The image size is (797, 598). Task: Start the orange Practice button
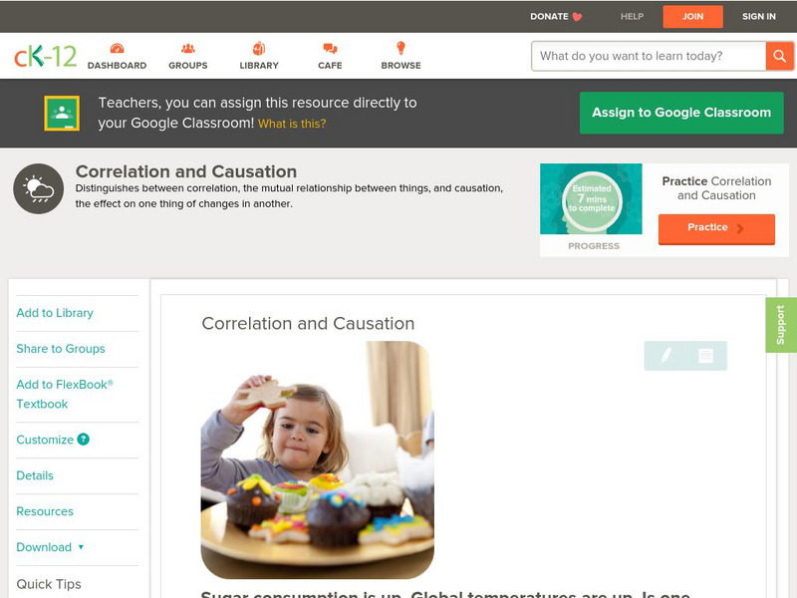(x=716, y=228)
